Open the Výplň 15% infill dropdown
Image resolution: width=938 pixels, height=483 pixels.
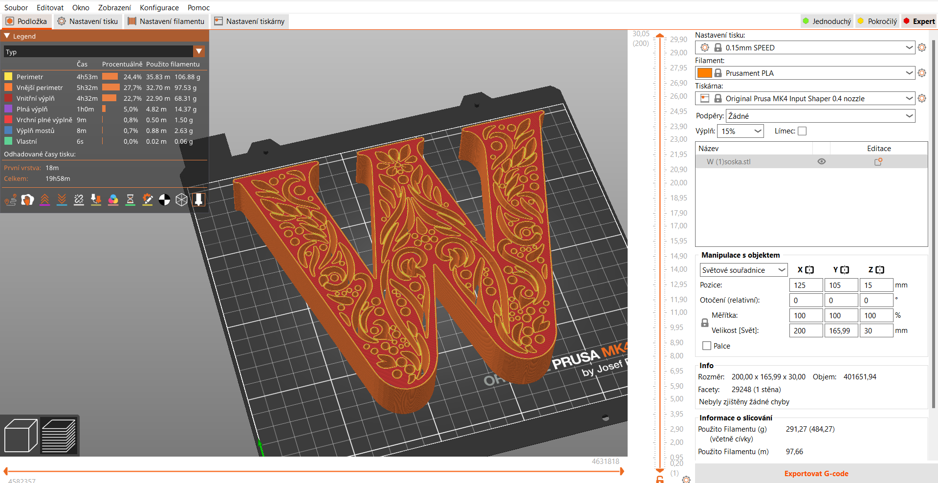coord(740,131)
